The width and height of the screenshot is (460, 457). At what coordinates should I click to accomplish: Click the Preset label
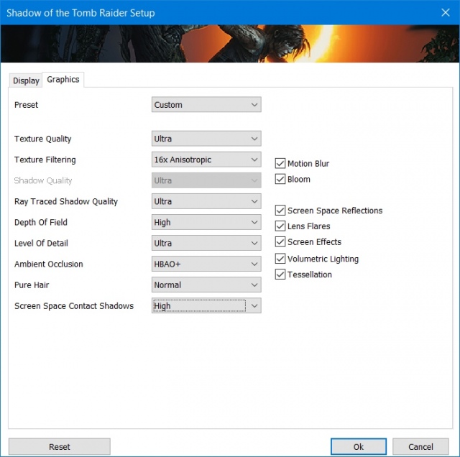tap(26, 105)
